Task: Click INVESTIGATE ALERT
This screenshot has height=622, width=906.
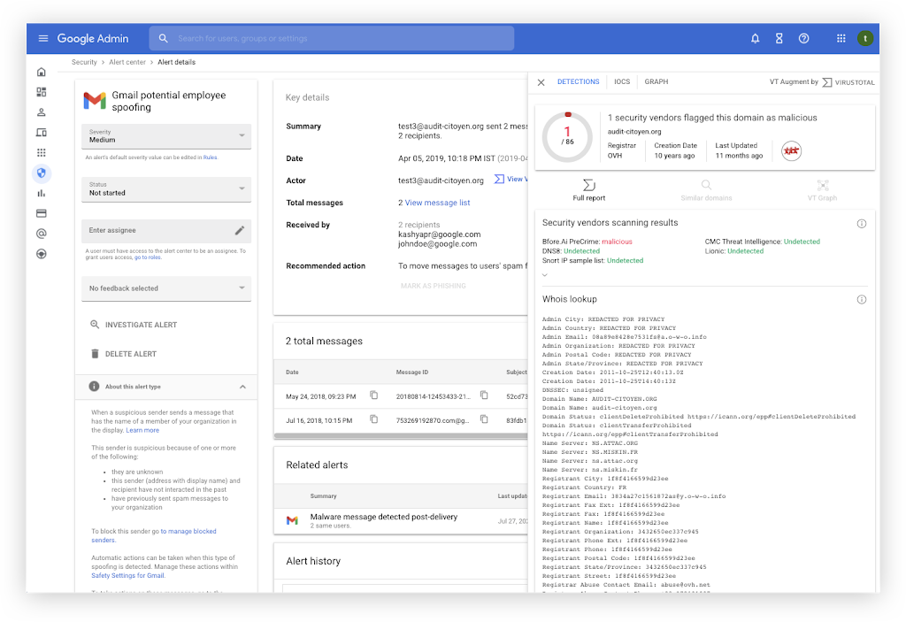Action: pyautogui.click(x=134, y=325)
